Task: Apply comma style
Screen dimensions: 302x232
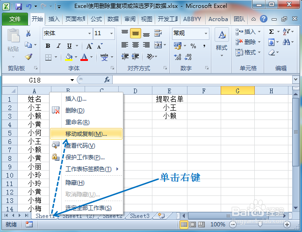Action: [x=204, y=46]
